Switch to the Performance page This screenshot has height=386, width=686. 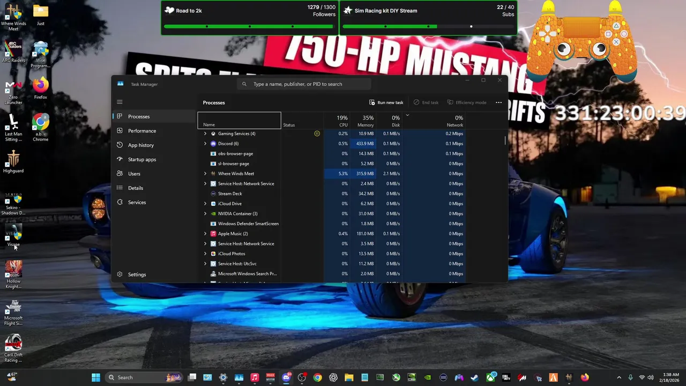(x=154, y=131)
